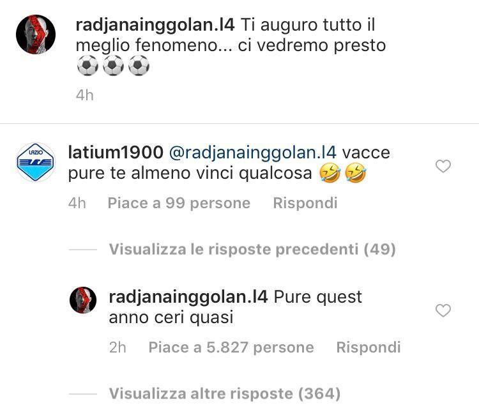The height and width of the screenshot is (410, 479).
Task: Open radjanainggolan.l4 username in top comment
Action: (155, 26)
